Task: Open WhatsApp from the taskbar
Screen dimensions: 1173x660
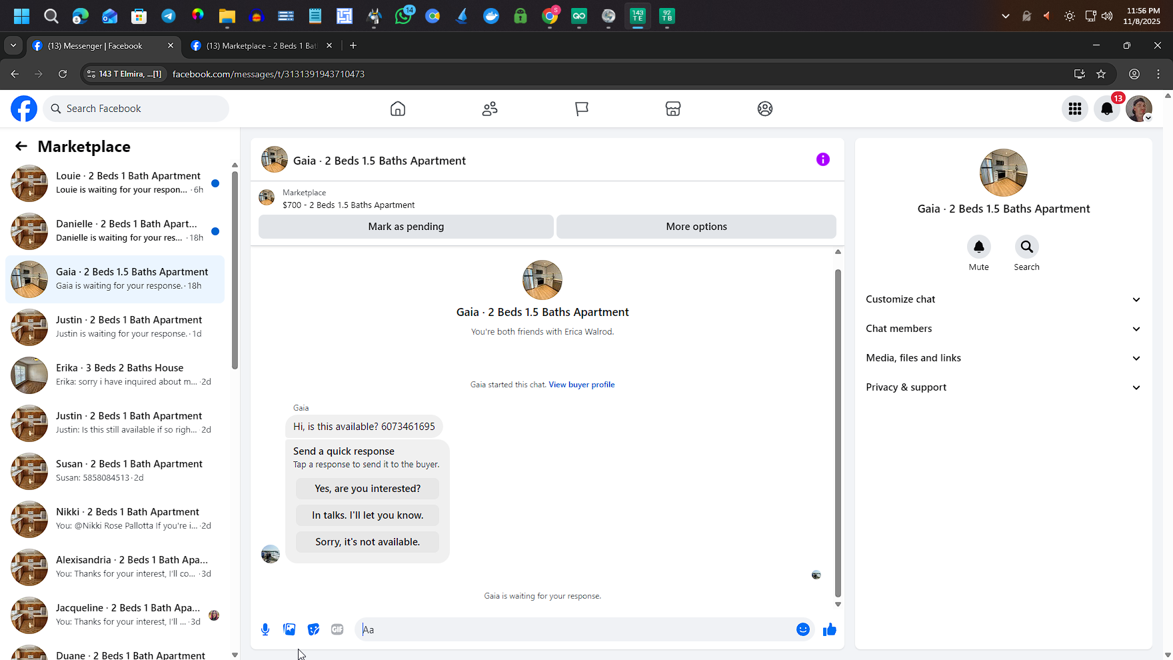Action: tap(403, 16)
